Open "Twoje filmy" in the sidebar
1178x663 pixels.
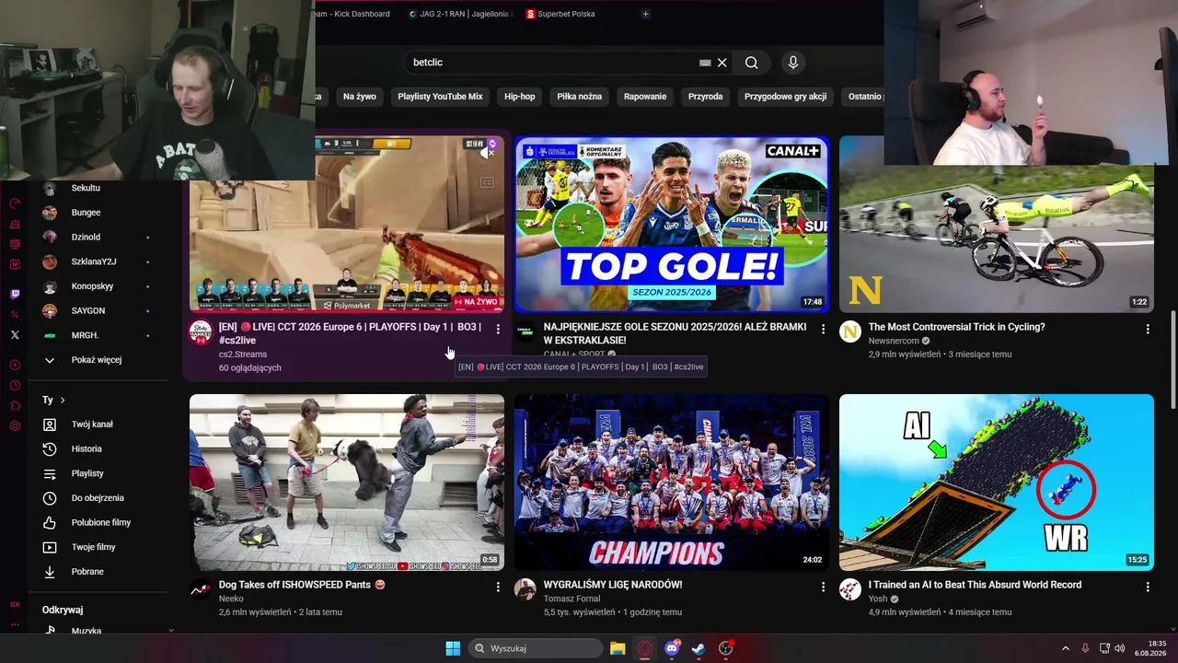[97, 547]
